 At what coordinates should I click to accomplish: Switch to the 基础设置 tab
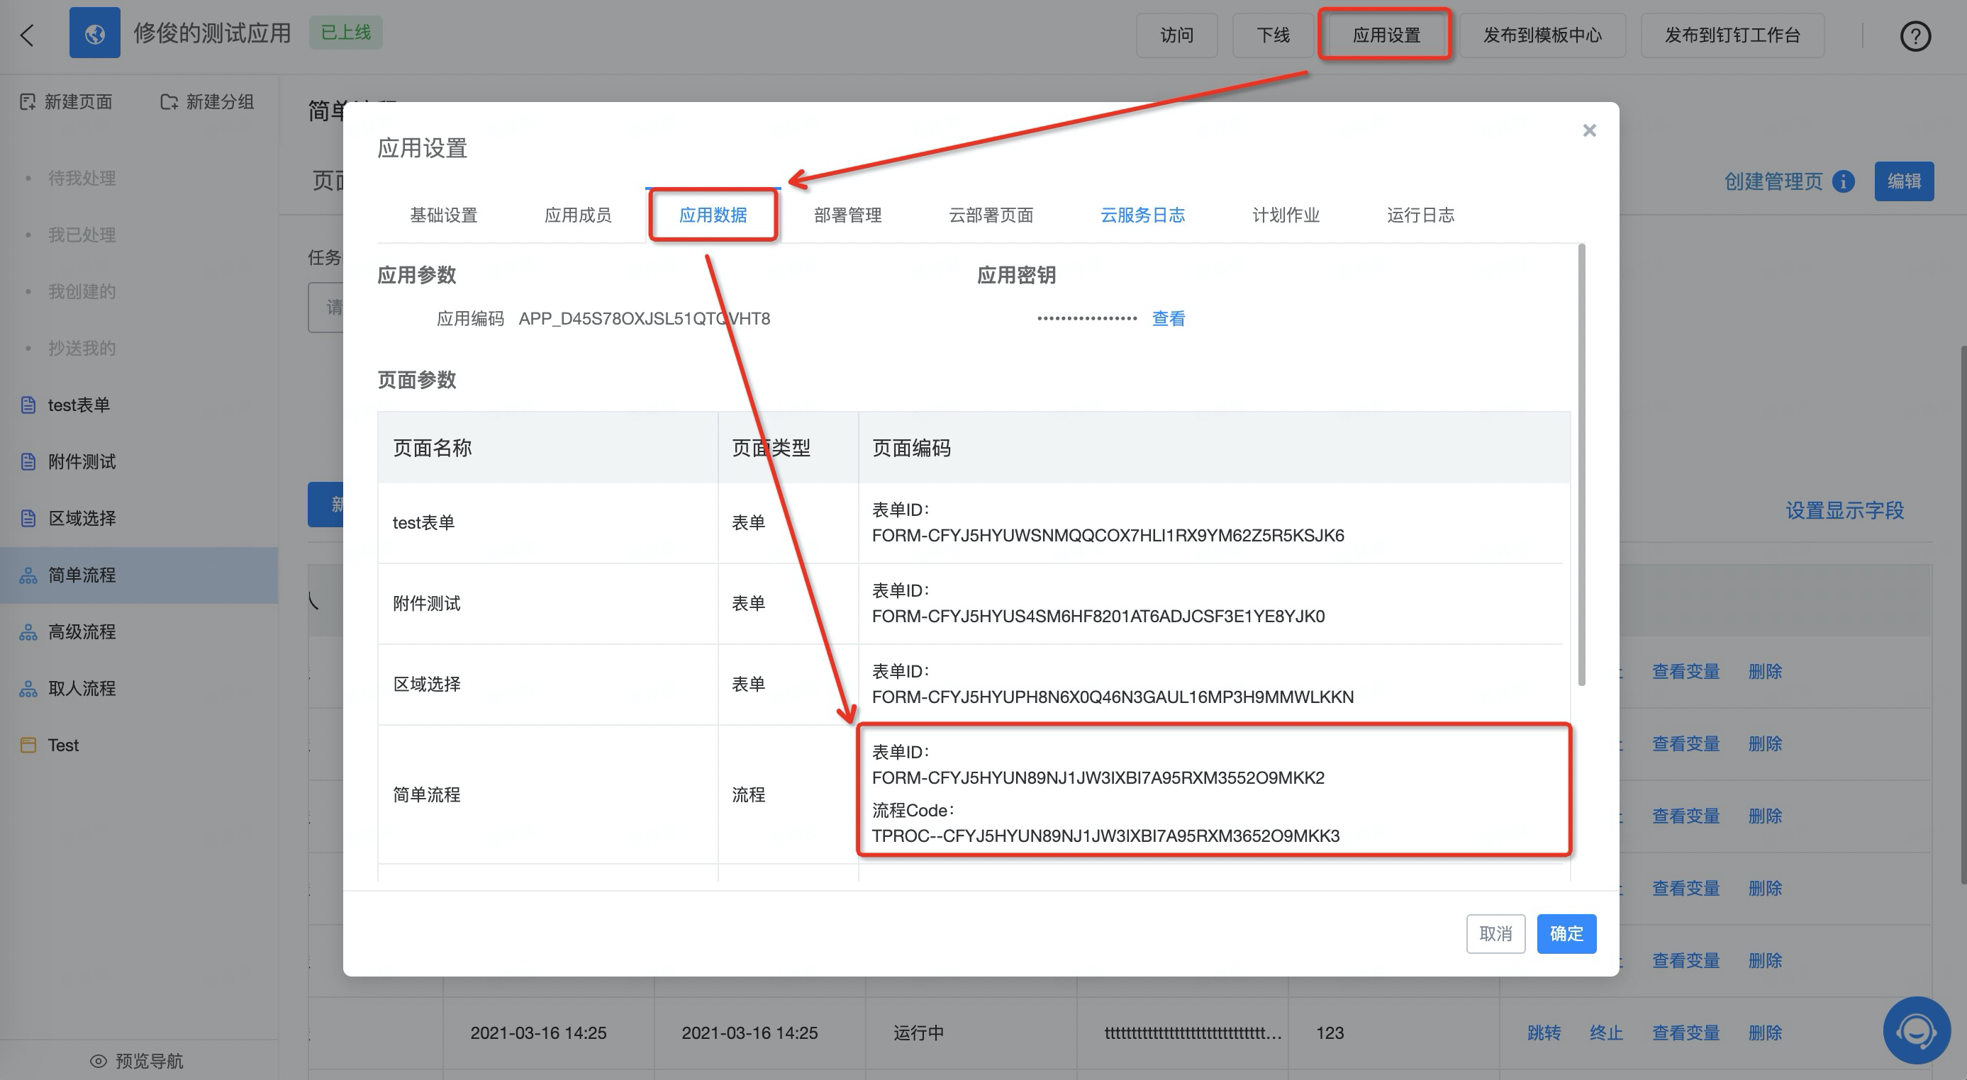(444, 215)
